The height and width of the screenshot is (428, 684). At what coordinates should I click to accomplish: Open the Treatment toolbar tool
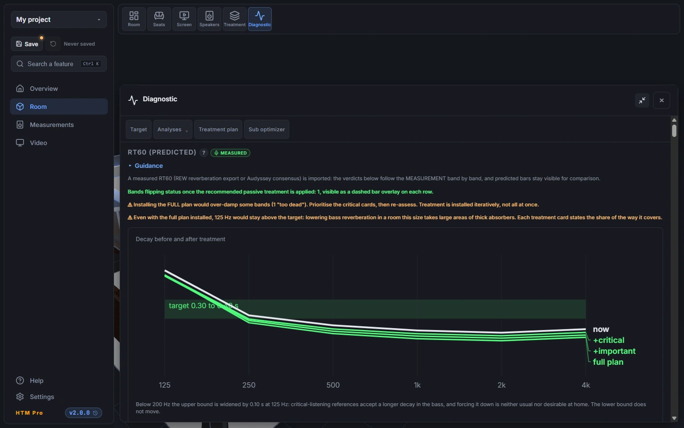tap(235, 19)
